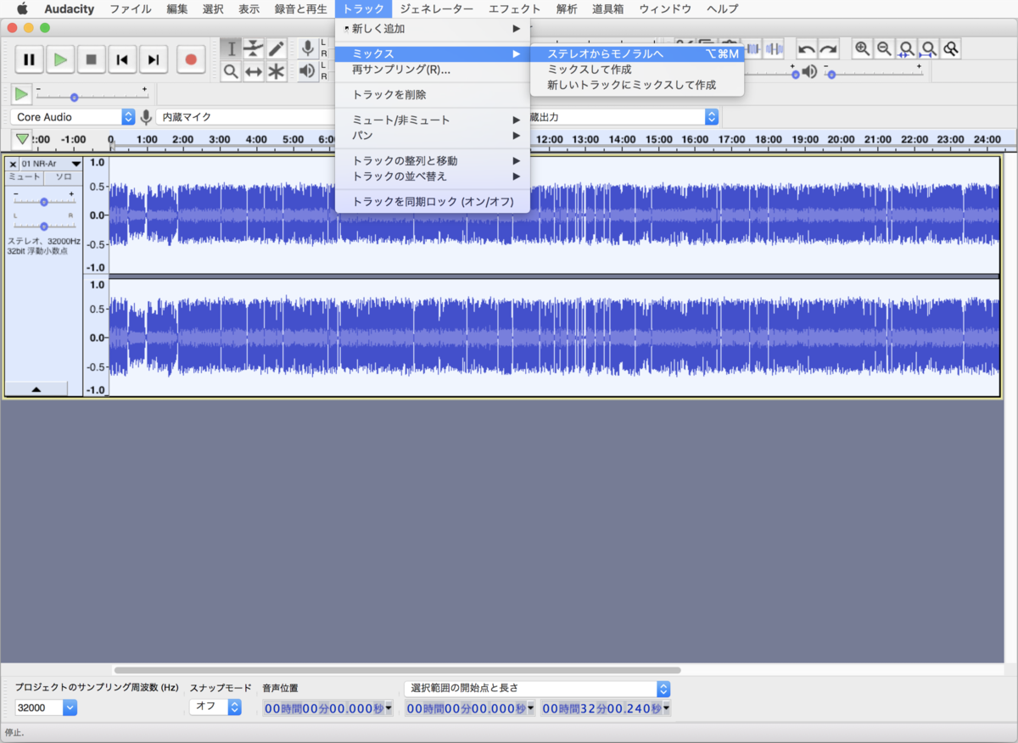The image size is (1018, 743).
Task: Select the Multi-Tool asterisk icon
Action: (x=276, y=72)
